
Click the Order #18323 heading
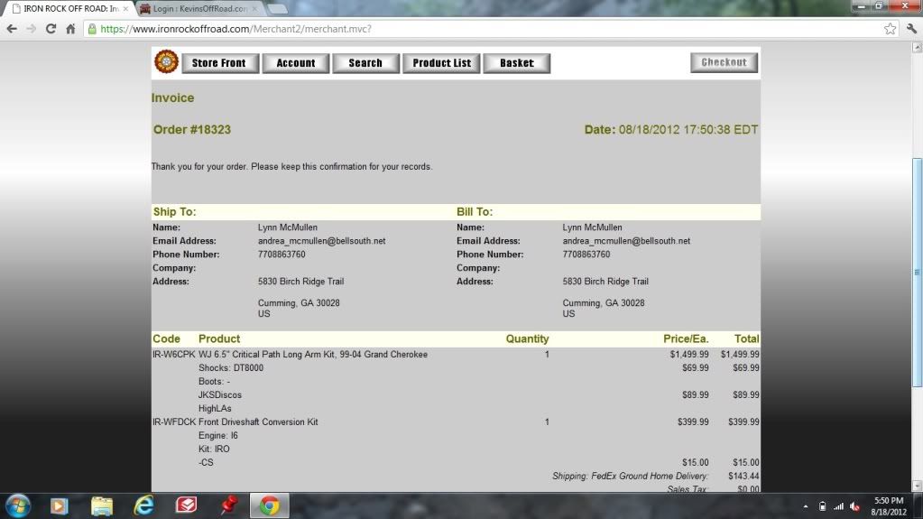(x=192, y=130)
